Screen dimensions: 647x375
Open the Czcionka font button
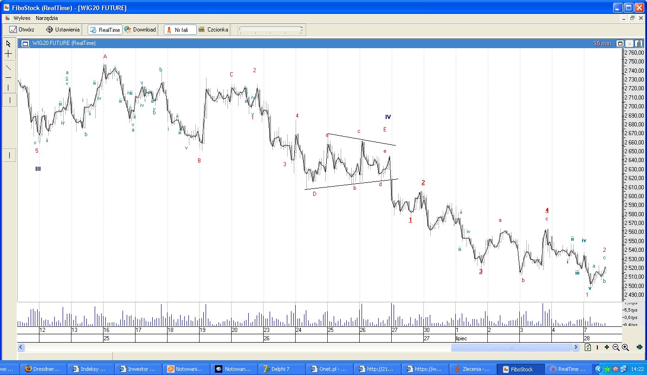coord(214,30)
